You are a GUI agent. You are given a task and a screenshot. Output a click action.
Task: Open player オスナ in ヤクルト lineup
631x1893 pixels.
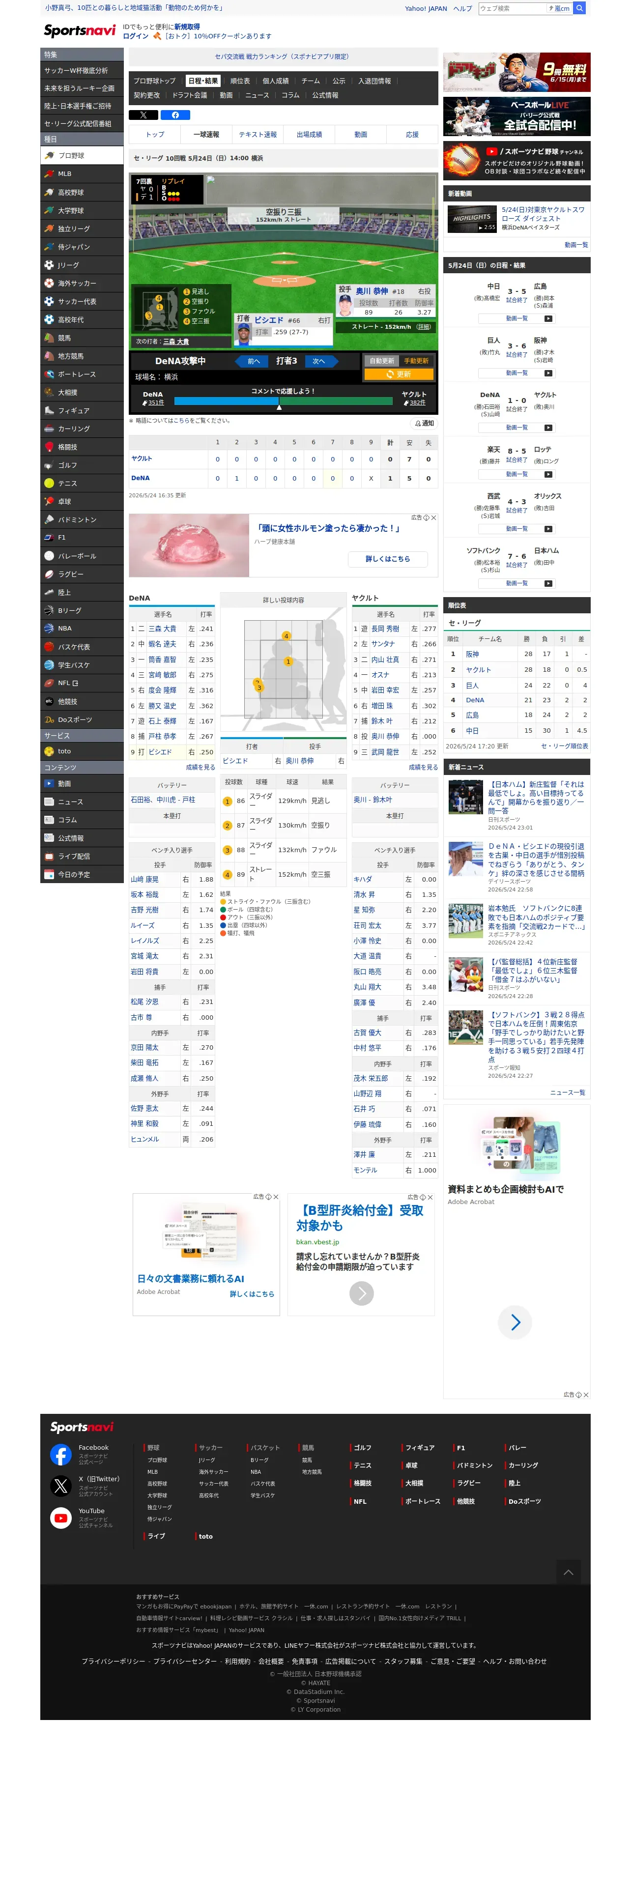(x=380, y=675)
